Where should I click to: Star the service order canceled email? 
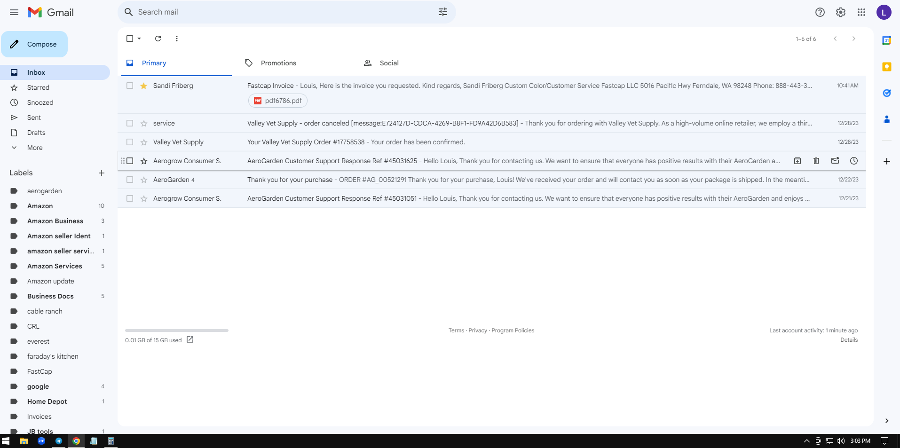click(144, 123)
